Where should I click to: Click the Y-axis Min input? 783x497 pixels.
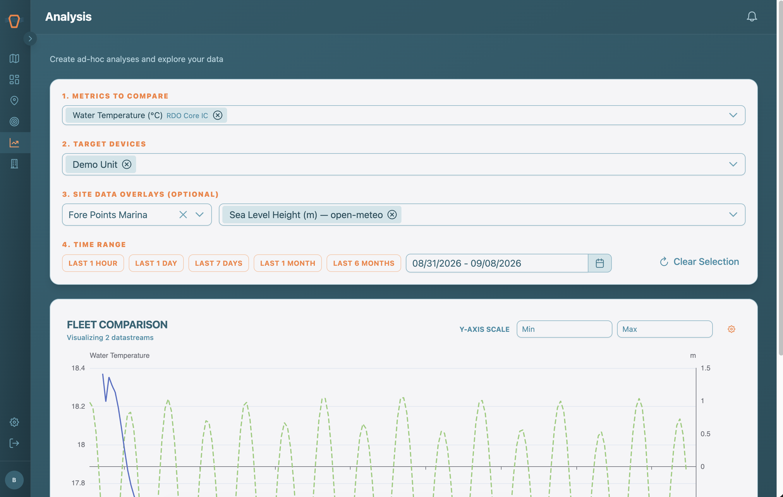tap(564, 329)
